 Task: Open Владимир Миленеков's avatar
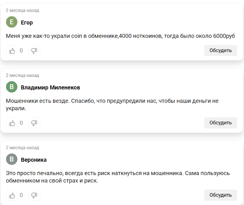12,87
